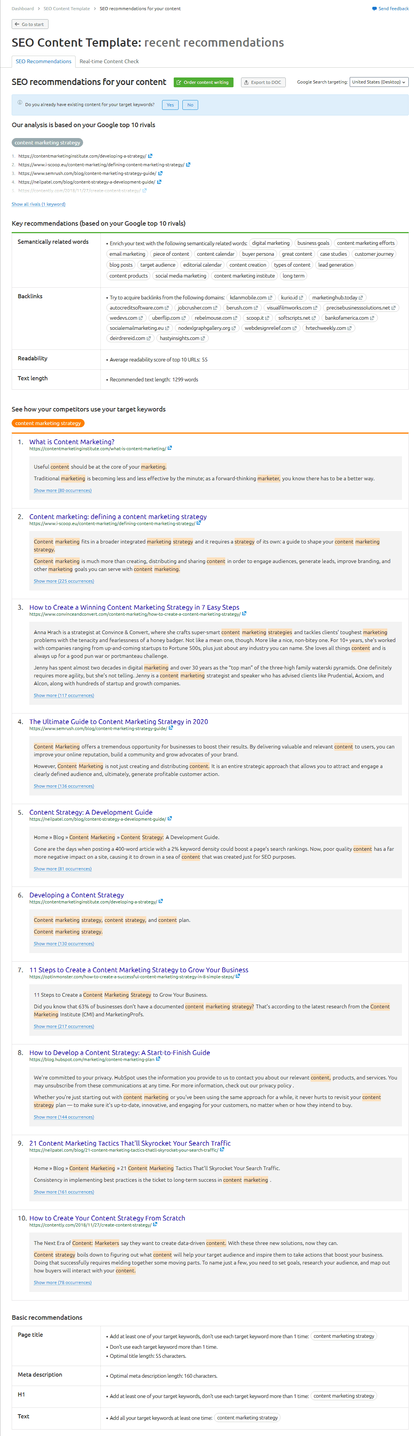414x1436 pixels.
Task: Expand 'Show more (81 occurrences)'
Action: 62,868
